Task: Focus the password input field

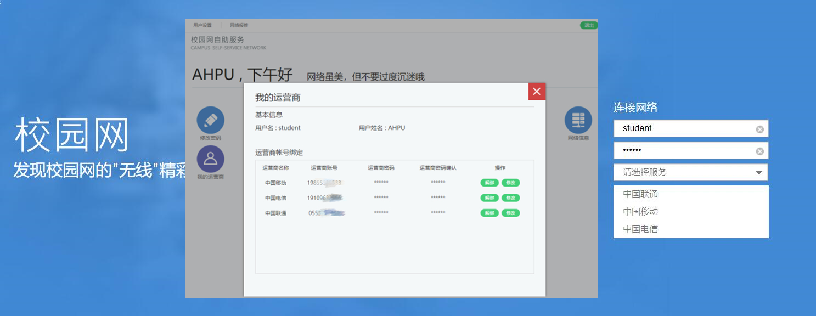Action: pos(683,151)
